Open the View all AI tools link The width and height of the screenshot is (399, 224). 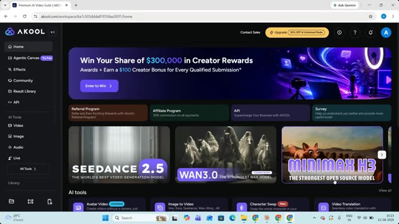tap(385, 190)
